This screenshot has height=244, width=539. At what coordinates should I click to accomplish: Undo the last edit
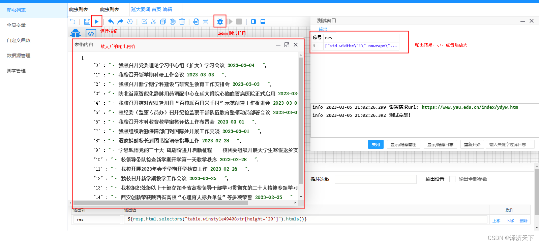click(111, 22)
